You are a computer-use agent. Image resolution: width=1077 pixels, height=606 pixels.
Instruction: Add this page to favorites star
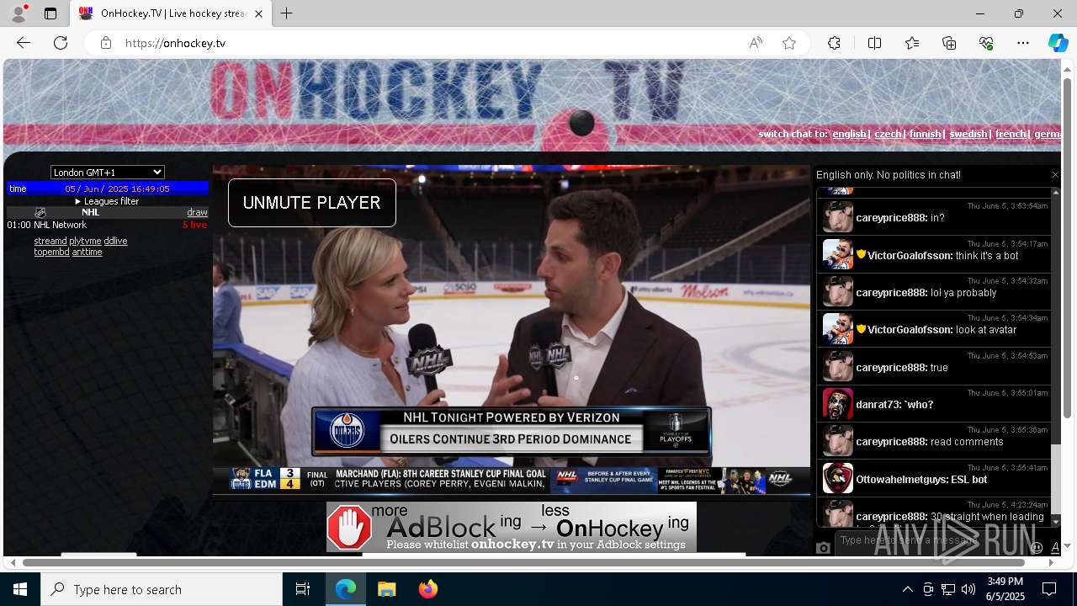[789, 43]
